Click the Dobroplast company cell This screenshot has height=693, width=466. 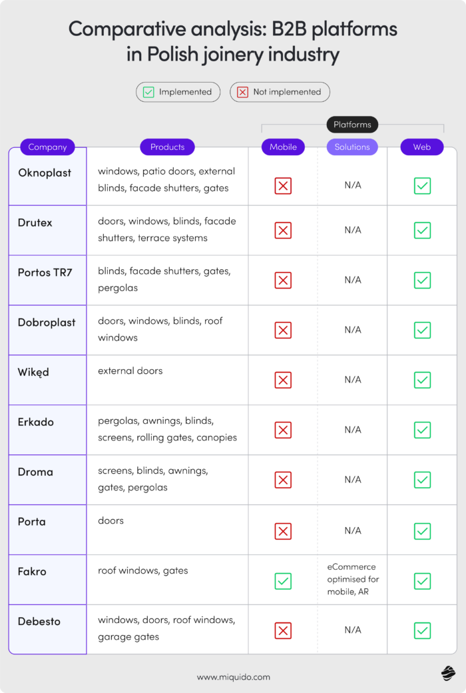click(47, 323)
